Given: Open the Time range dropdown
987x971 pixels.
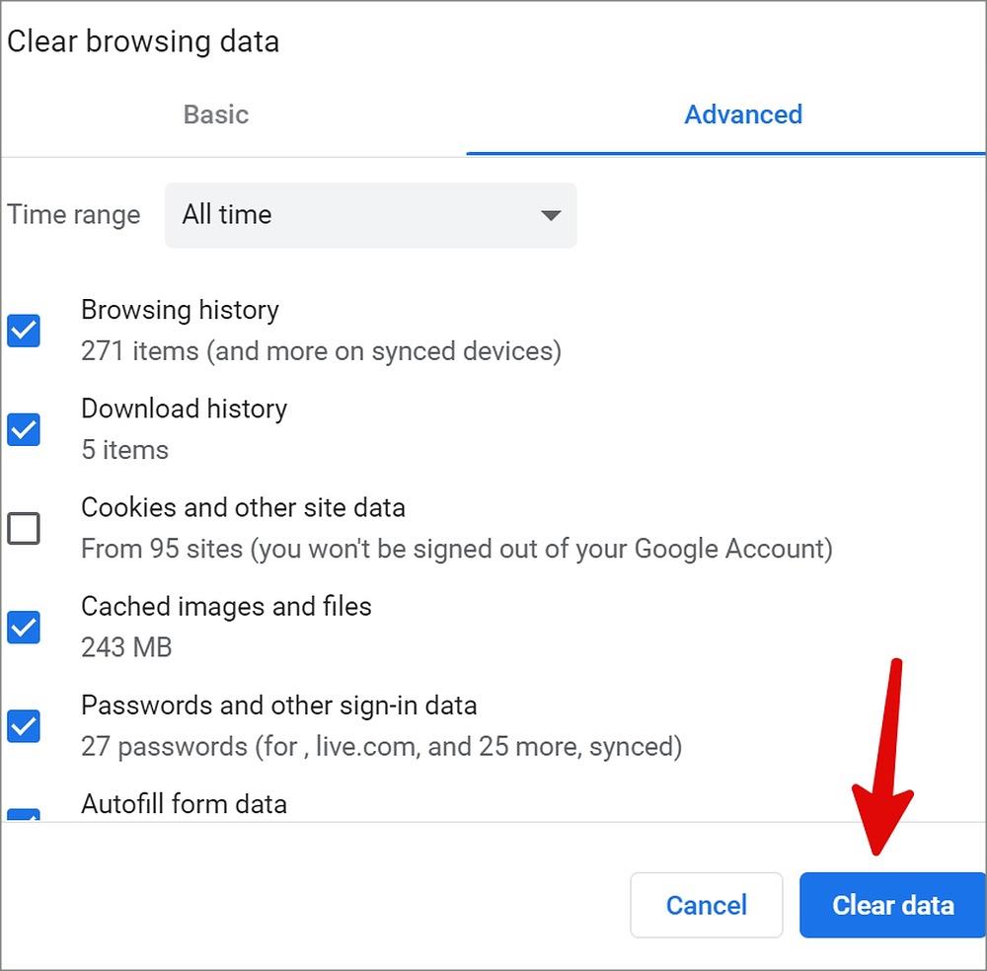Looking at the screenshot, I should [x=371, y=215].
